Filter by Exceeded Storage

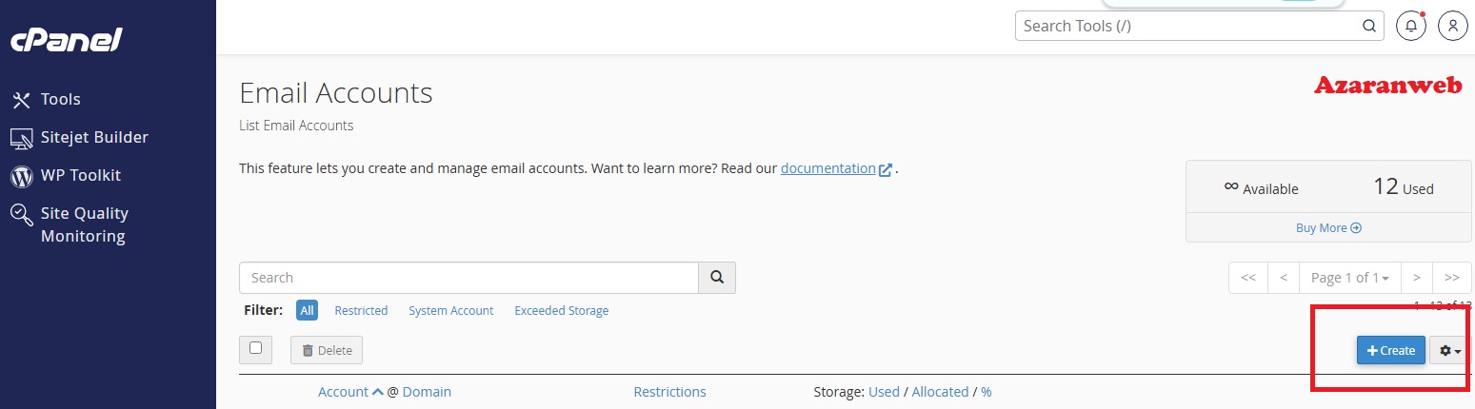point(561,311)
